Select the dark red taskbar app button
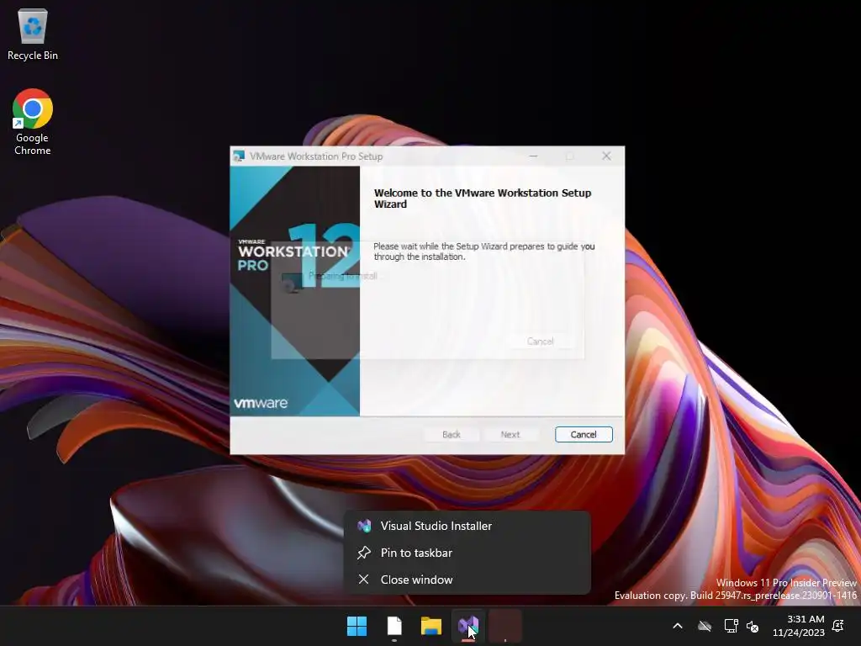 [x=505, y=626]
